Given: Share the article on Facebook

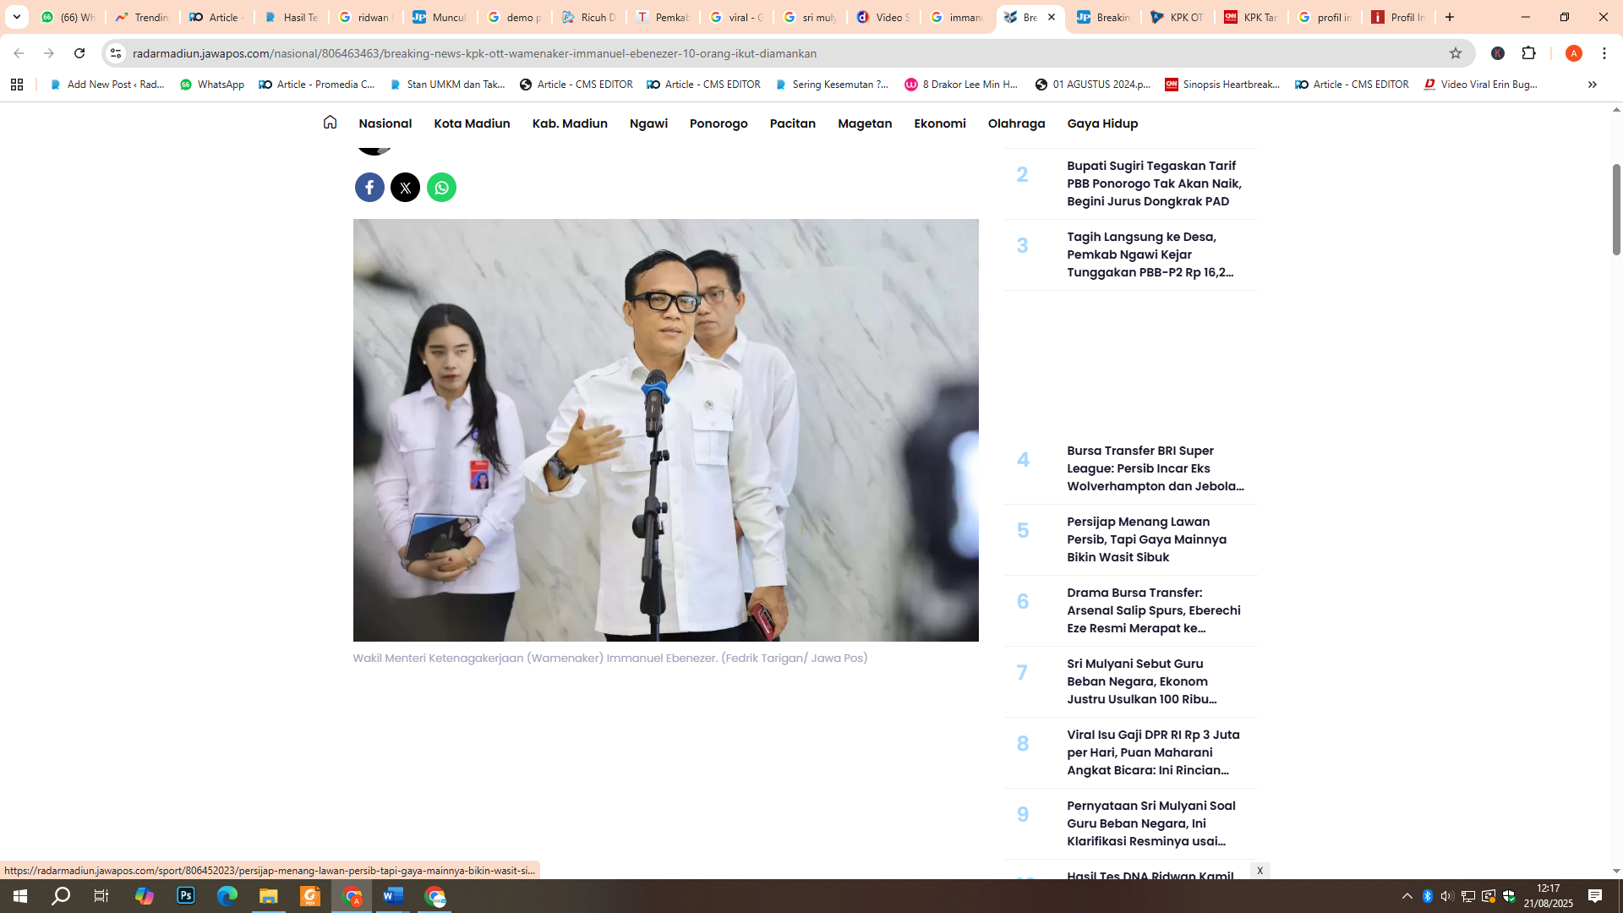Looking at the screenshot, I should (x=369, y=187).
